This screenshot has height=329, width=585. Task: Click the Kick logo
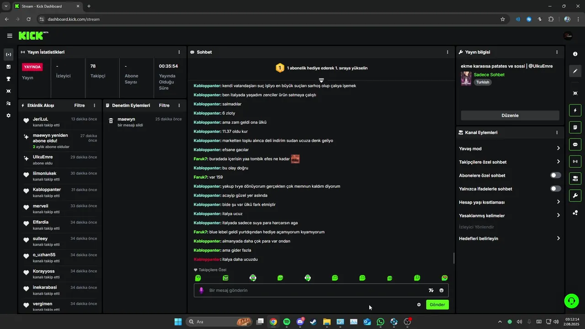pos(33,35)
